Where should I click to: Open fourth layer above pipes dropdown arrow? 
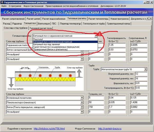(x=82, y=59)
